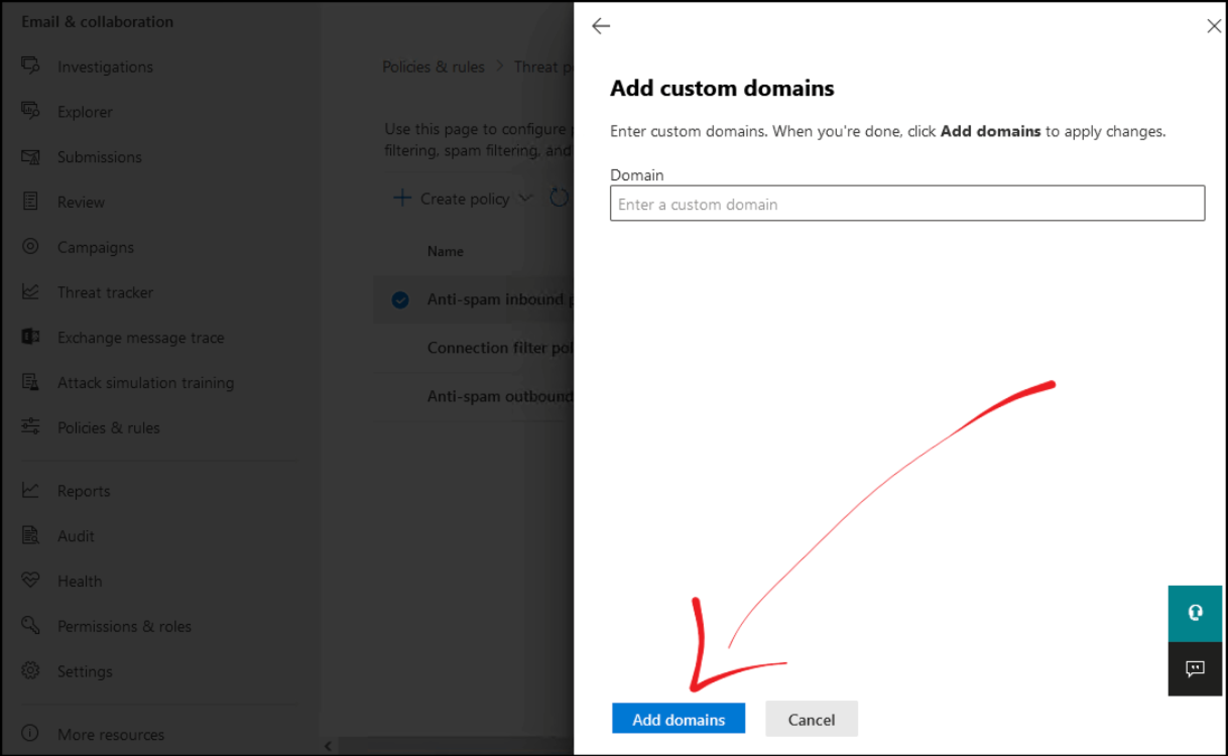Image resolution: width=1228 pixels, height=756 pixels.
Task: Click the Policies & rules breadcrumb
Action: (433, 67)
